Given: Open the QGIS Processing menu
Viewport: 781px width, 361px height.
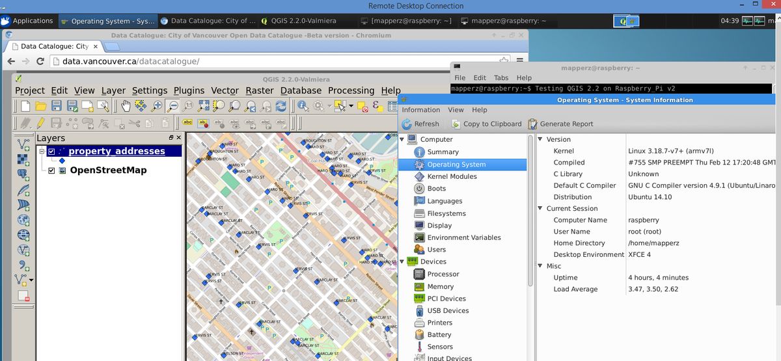Looking at the screenshot, I should (351, 90).
